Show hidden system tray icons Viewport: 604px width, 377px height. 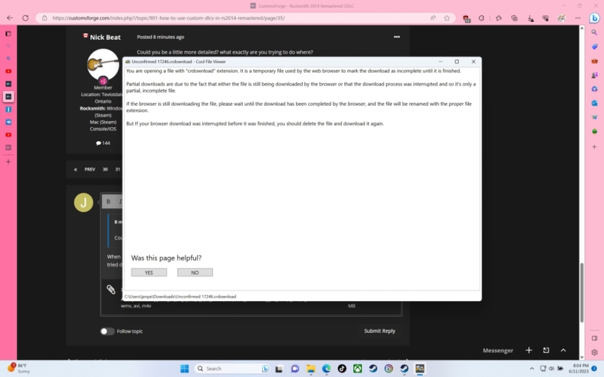(532, 369)
